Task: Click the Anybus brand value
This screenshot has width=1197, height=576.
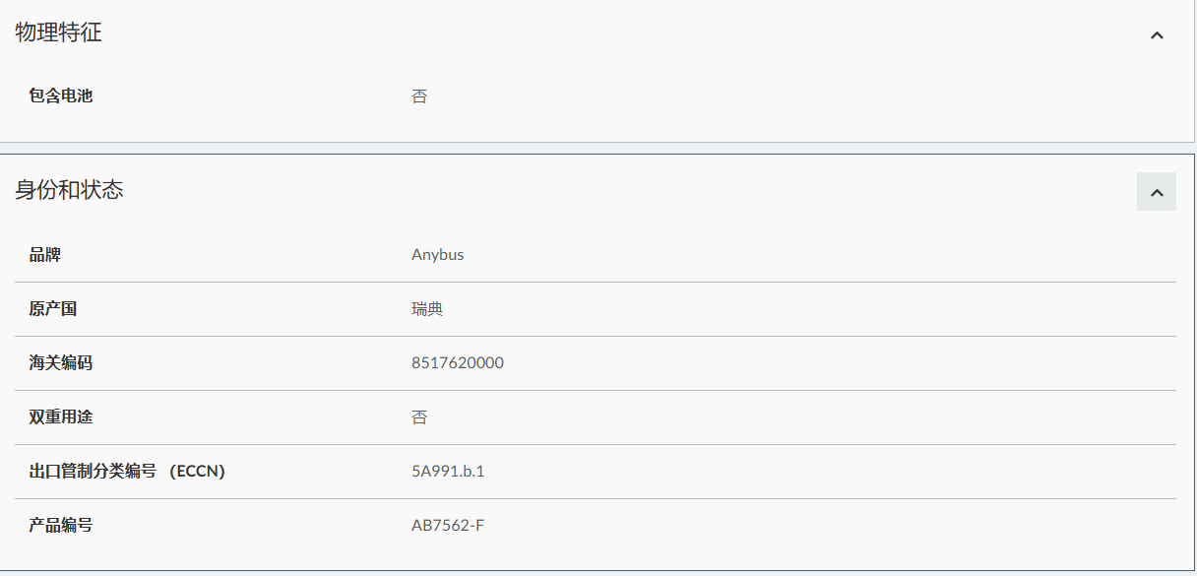Action: pos(437,255)
